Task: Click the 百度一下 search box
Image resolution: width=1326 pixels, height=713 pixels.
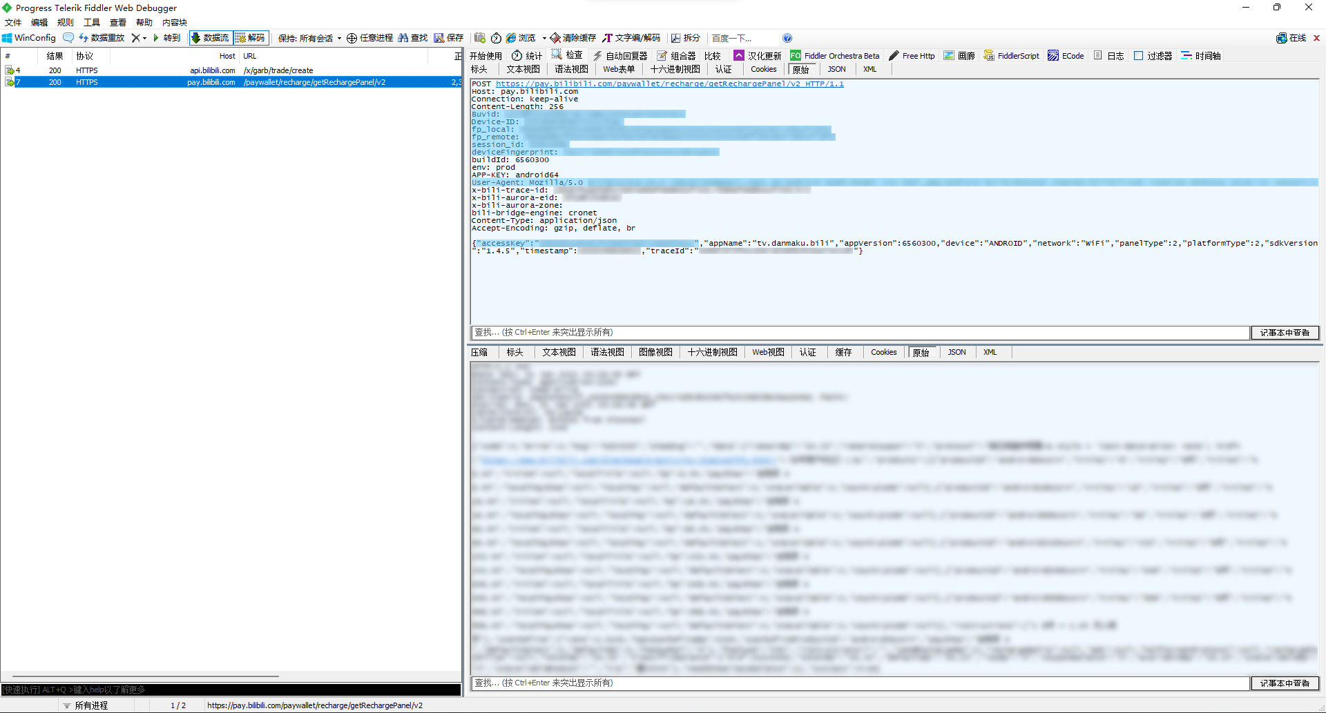Action: click(x=744, y=38)
